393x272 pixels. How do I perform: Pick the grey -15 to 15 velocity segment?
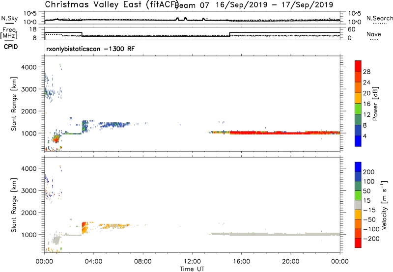(x=358, y=205)
